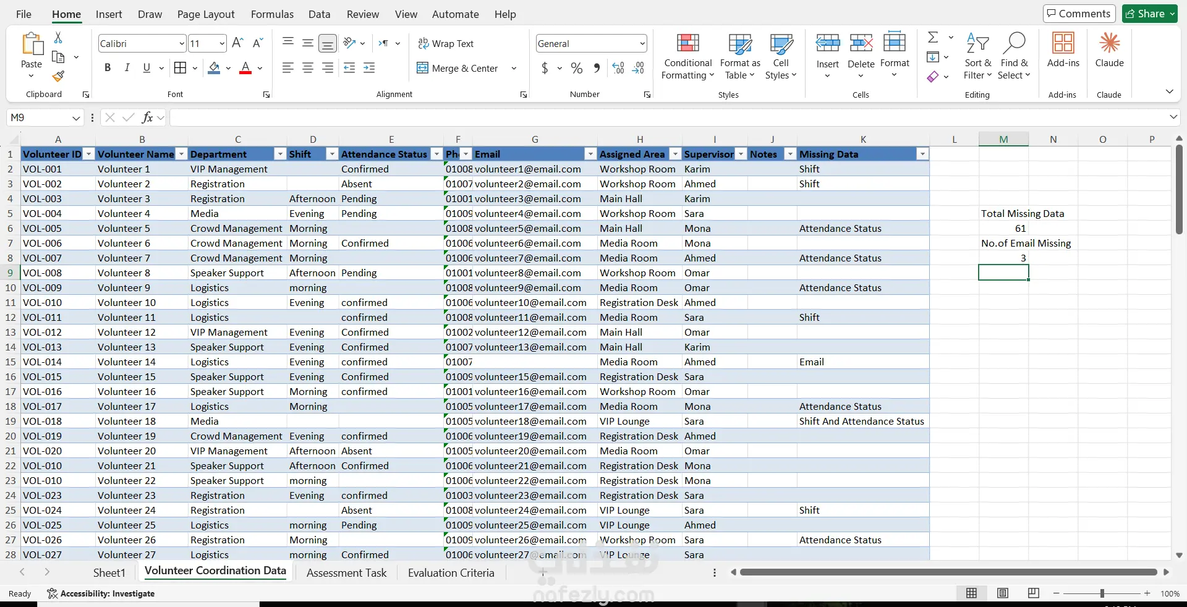The width and height of the screenshot is (1187, 607).
Task: Click the AutoSum sigma icon
Action: pyautogui.click(x=934, y=38)
